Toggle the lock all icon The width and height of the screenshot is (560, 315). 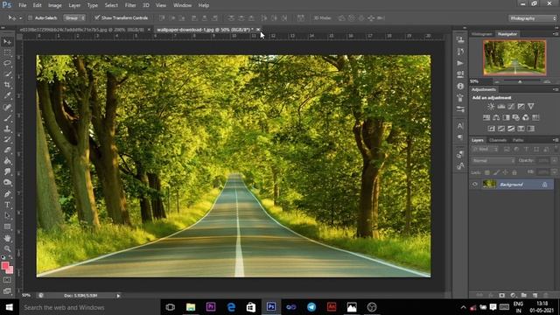click(x=514, y=172)
